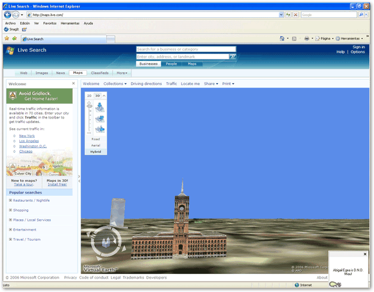Expand Places / Local Services category

(x=10, y=220)
